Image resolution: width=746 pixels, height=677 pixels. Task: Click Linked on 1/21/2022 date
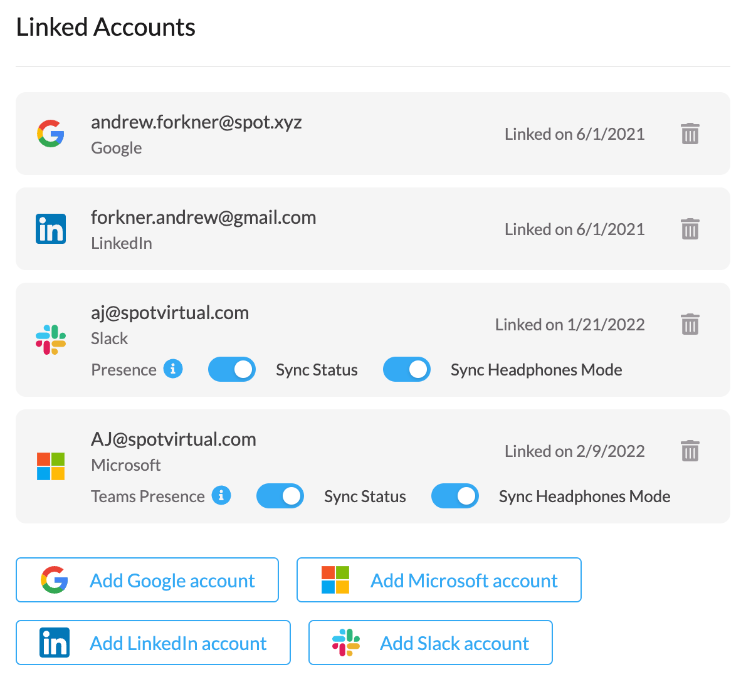[570, 325]
